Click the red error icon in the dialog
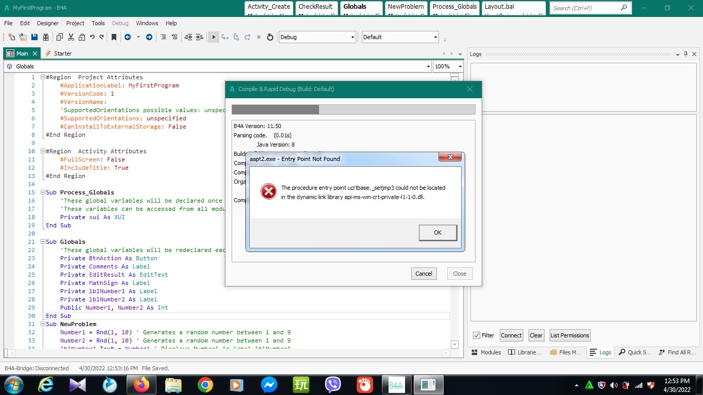 coord(268,192)
